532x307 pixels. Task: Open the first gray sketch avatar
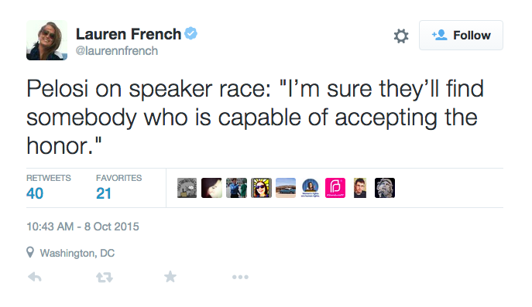click(187, 188)
